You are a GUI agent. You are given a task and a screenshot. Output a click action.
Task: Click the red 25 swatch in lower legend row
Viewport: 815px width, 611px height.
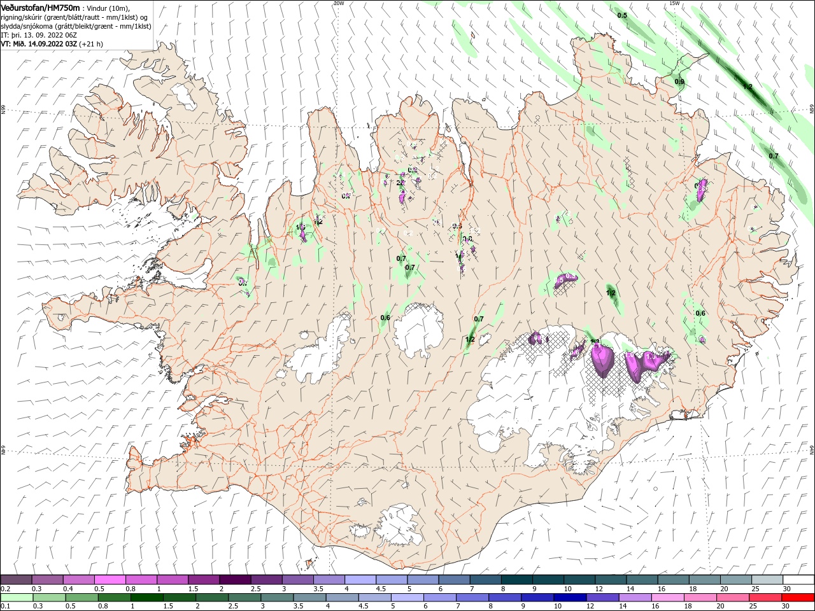766,598
